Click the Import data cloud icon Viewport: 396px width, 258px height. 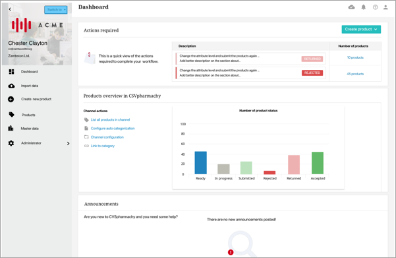click(11, 86)
